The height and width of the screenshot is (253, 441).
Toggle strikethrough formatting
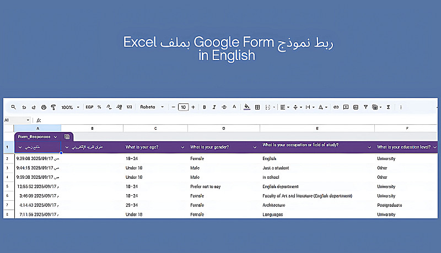[224, 107]
